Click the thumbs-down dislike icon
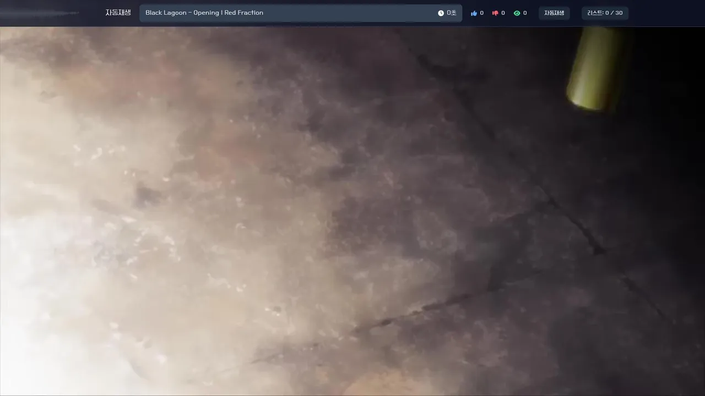 tap(495, 13)
